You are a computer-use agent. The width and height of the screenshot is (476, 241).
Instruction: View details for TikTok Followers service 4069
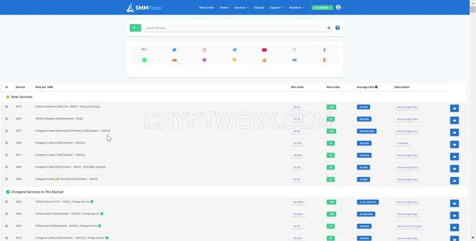pos(455,120)
